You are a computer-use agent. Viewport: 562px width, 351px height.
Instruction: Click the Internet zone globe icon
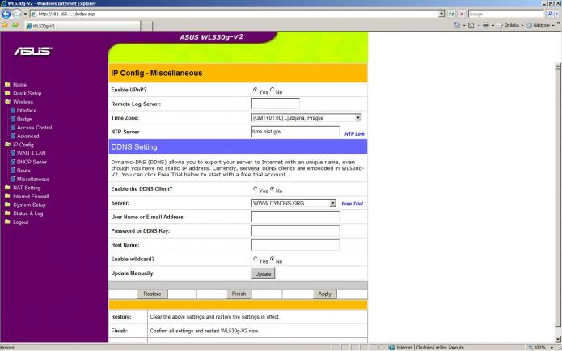click(x=391, y=348)
